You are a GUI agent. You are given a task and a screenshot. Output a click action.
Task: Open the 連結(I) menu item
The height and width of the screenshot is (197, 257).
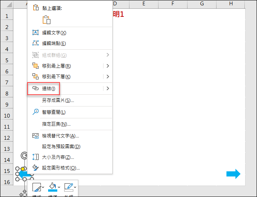pos(65,89)
